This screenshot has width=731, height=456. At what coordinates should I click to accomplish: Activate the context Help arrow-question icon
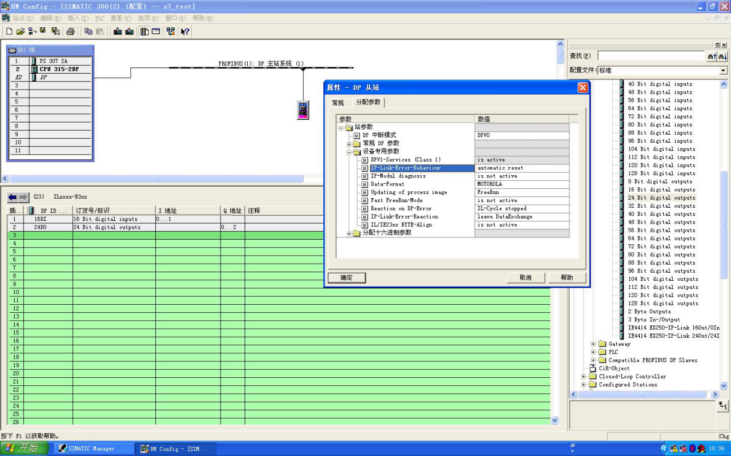(185, 31)
